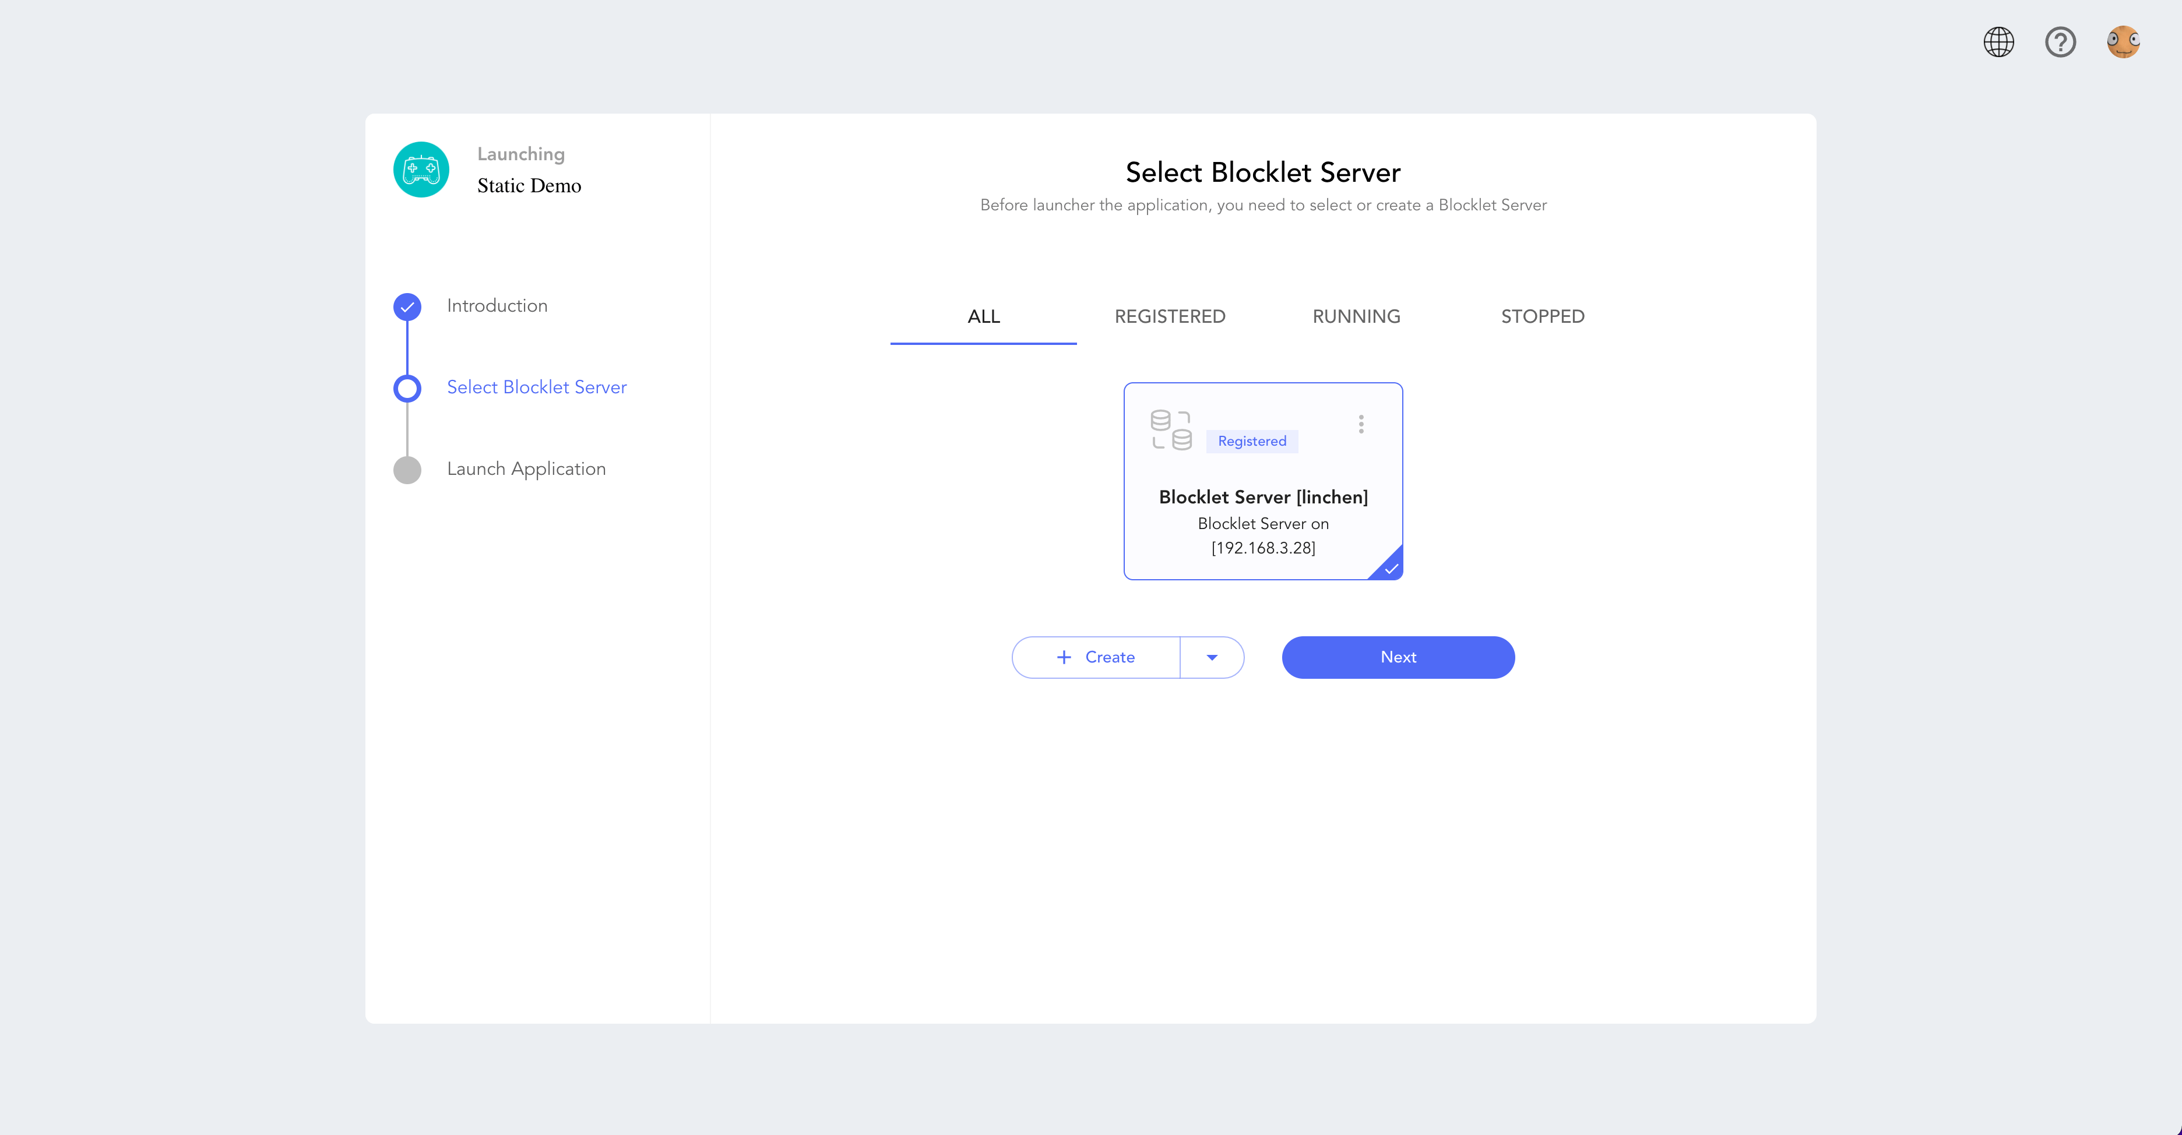
Task: Open the server card three-dot menu
Action: 1361,424
